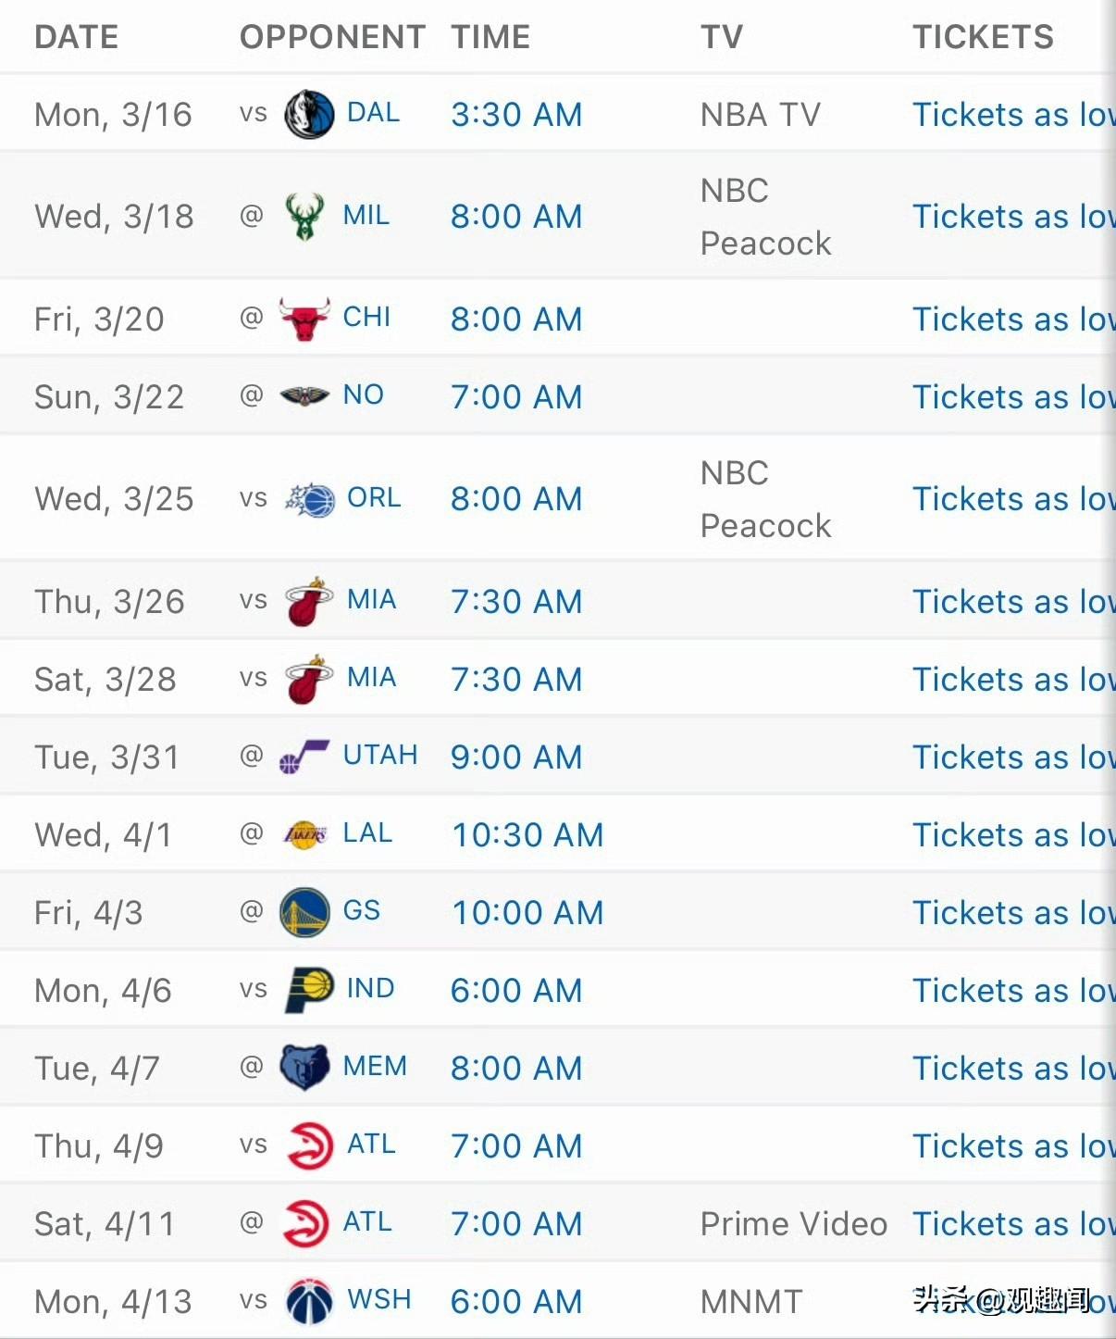Viewport: 1116px width, 1339px height.
Task: Click the DATE column header
Action: [x=77, y=37]
